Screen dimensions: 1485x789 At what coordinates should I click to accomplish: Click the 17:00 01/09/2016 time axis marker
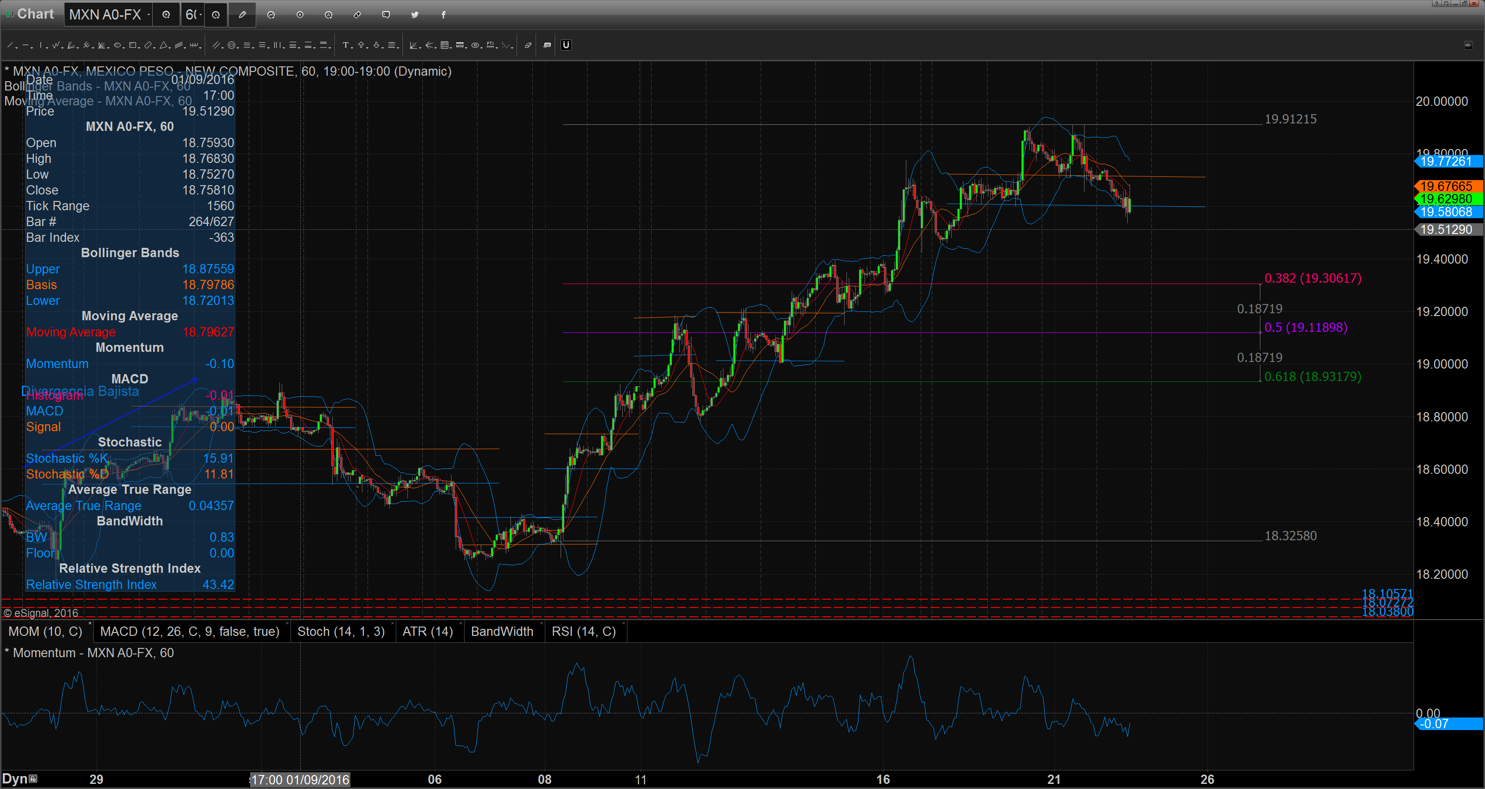point(300,780)
